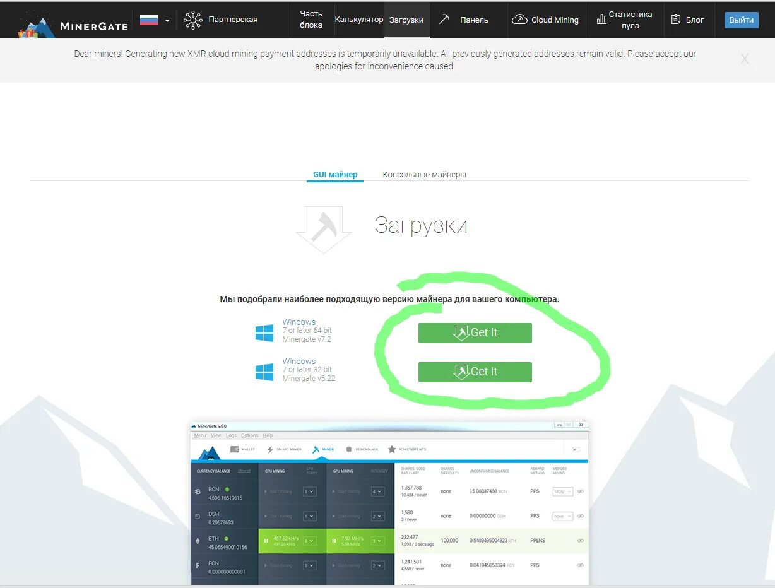The width and height of the screenshot is (775, 588).
Task: Open BCN GPU intensity dropdown
Action: [377, 491]
